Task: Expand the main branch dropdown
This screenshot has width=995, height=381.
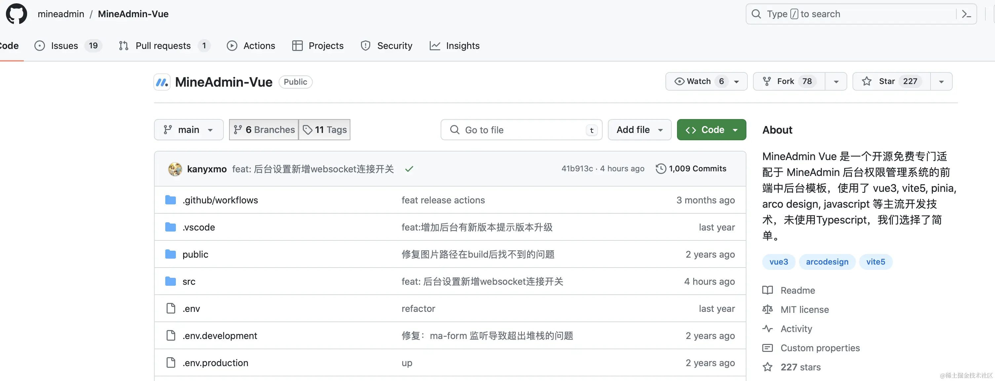Action: point(188,130)
